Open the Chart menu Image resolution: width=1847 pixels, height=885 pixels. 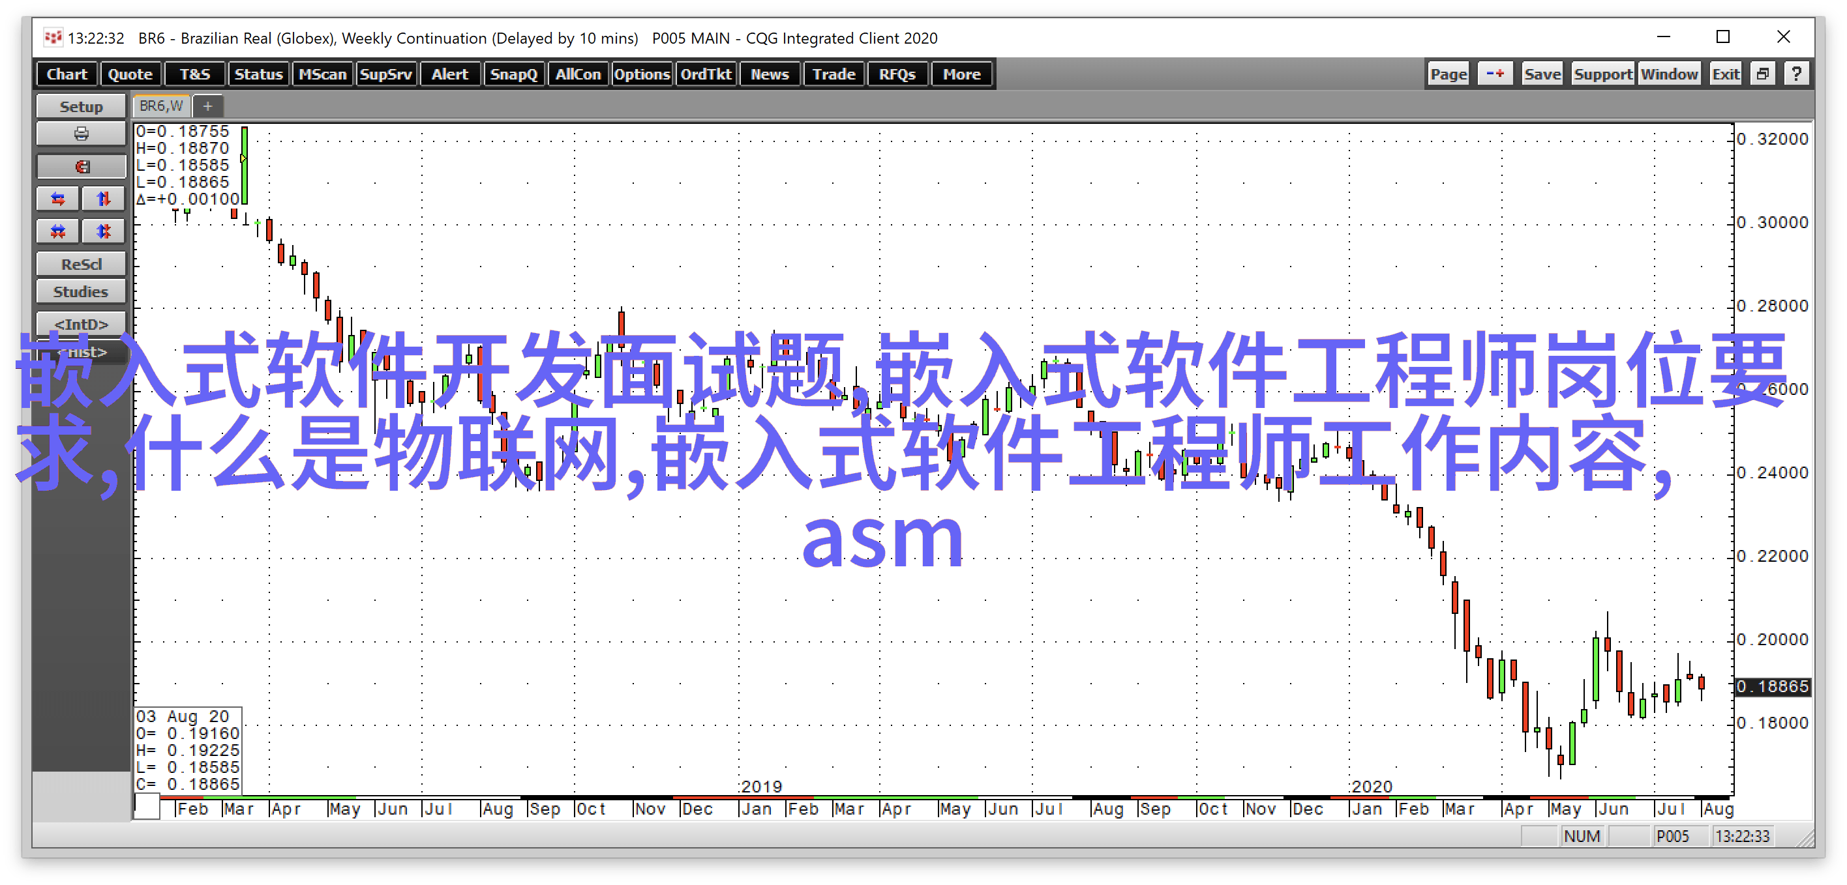tap(67, 74)
